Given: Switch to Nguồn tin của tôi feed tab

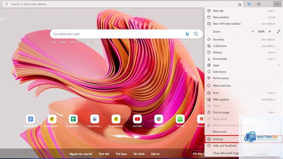Looking at the screenshot, I should [x=81, y=154].
